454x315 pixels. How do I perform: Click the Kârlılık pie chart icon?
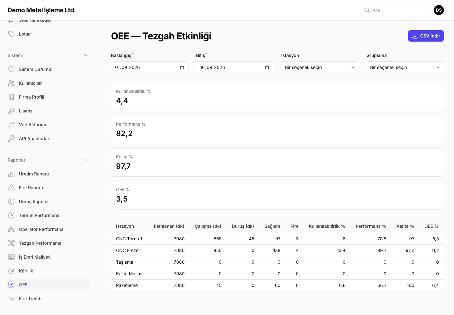tap(11, 271)
